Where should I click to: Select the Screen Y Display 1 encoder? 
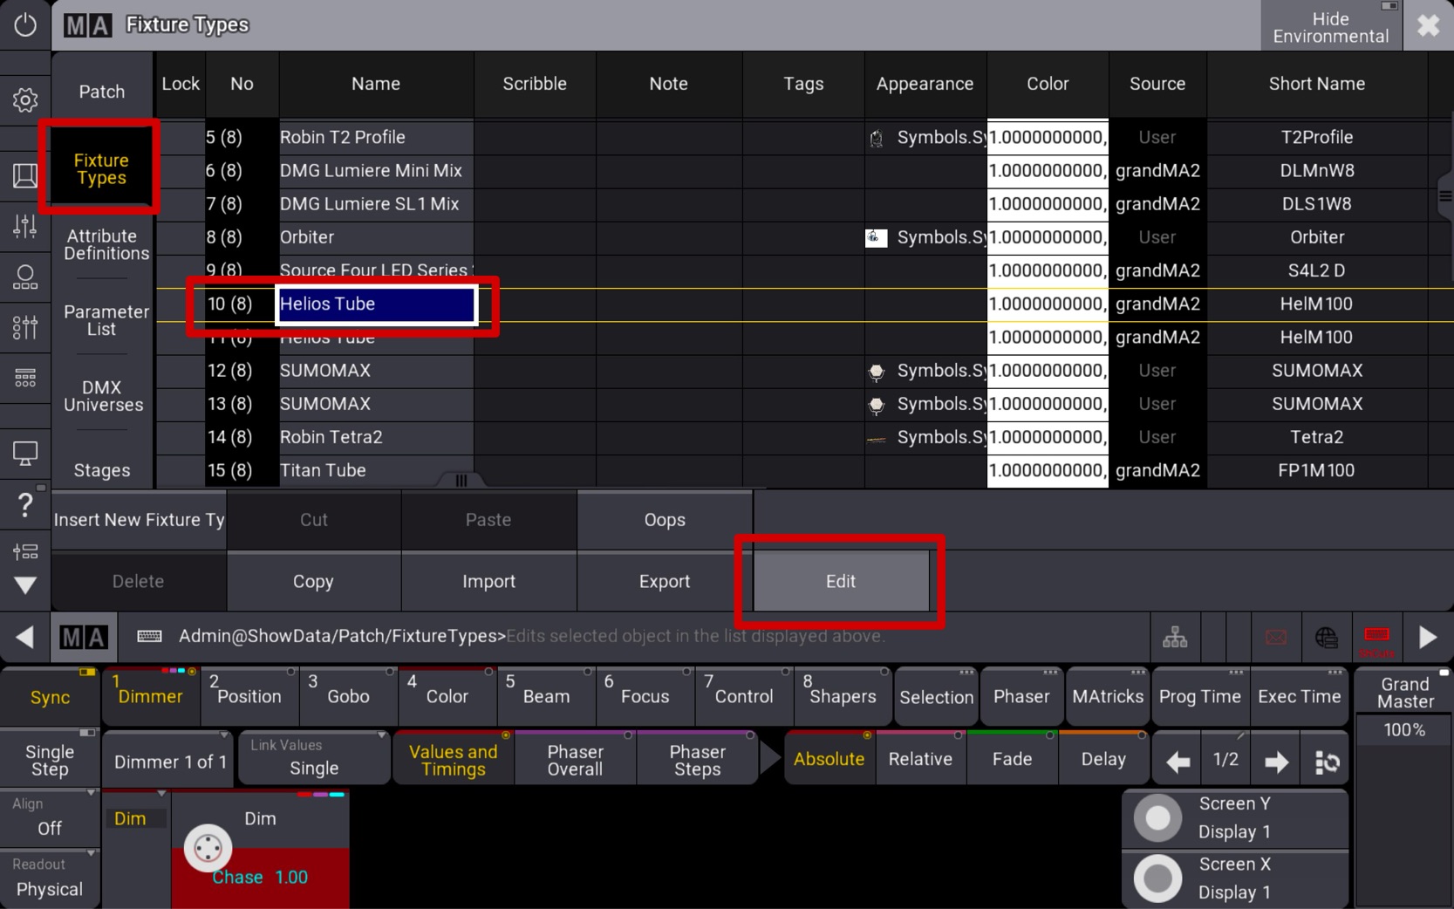[1234, 818]
